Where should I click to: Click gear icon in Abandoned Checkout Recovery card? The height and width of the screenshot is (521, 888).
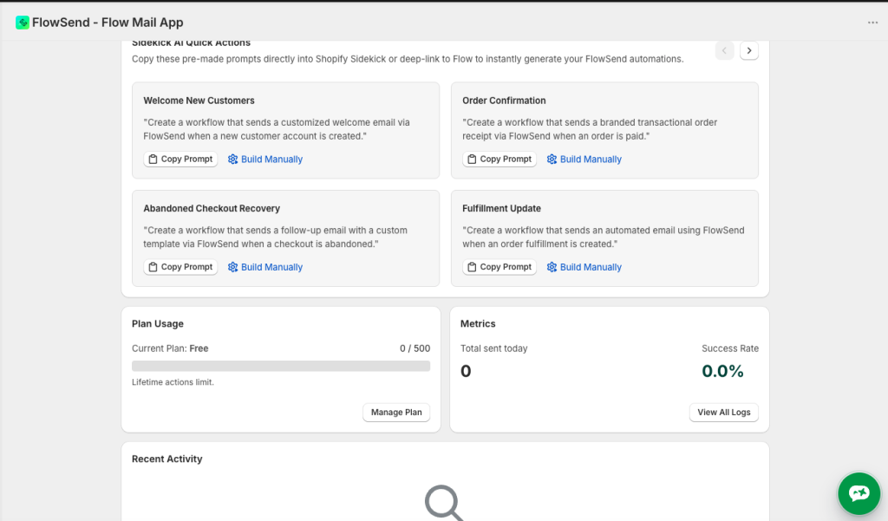click(232, 267)
